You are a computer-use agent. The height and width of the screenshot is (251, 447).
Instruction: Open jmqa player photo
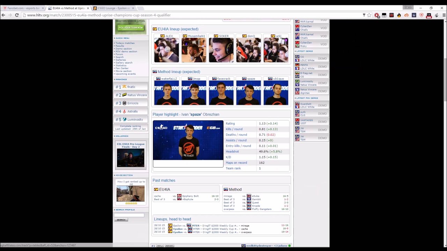click(x=194, y=93)
